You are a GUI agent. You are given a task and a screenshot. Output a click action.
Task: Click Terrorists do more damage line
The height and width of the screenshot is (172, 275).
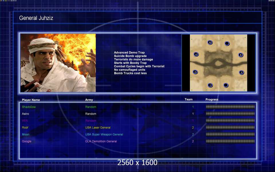[x=133, y=60]
